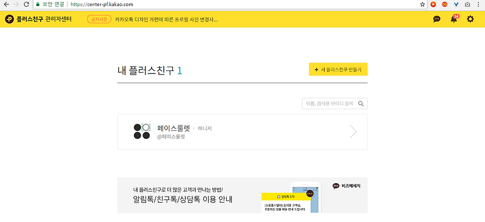
Task: Open Chrome three-dot menu
Action: 478,4
